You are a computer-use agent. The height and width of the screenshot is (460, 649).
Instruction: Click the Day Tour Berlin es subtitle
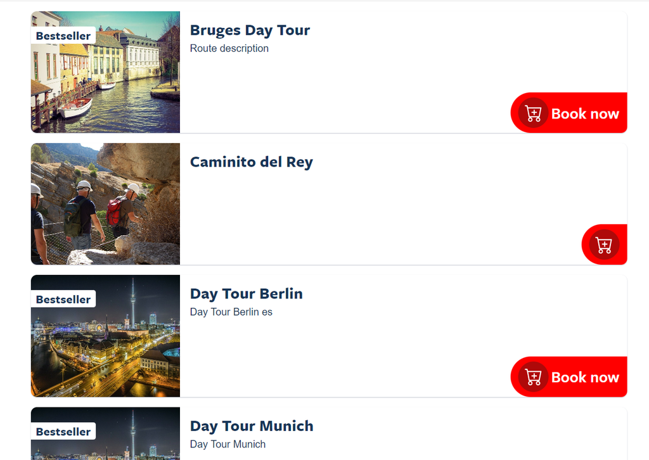pyautogui.click(x=231, y=312)
